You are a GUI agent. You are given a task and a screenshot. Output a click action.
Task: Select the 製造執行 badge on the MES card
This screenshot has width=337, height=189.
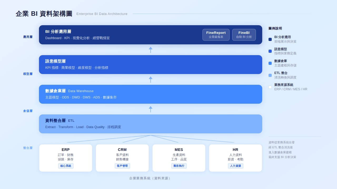(x=179, y=166)
